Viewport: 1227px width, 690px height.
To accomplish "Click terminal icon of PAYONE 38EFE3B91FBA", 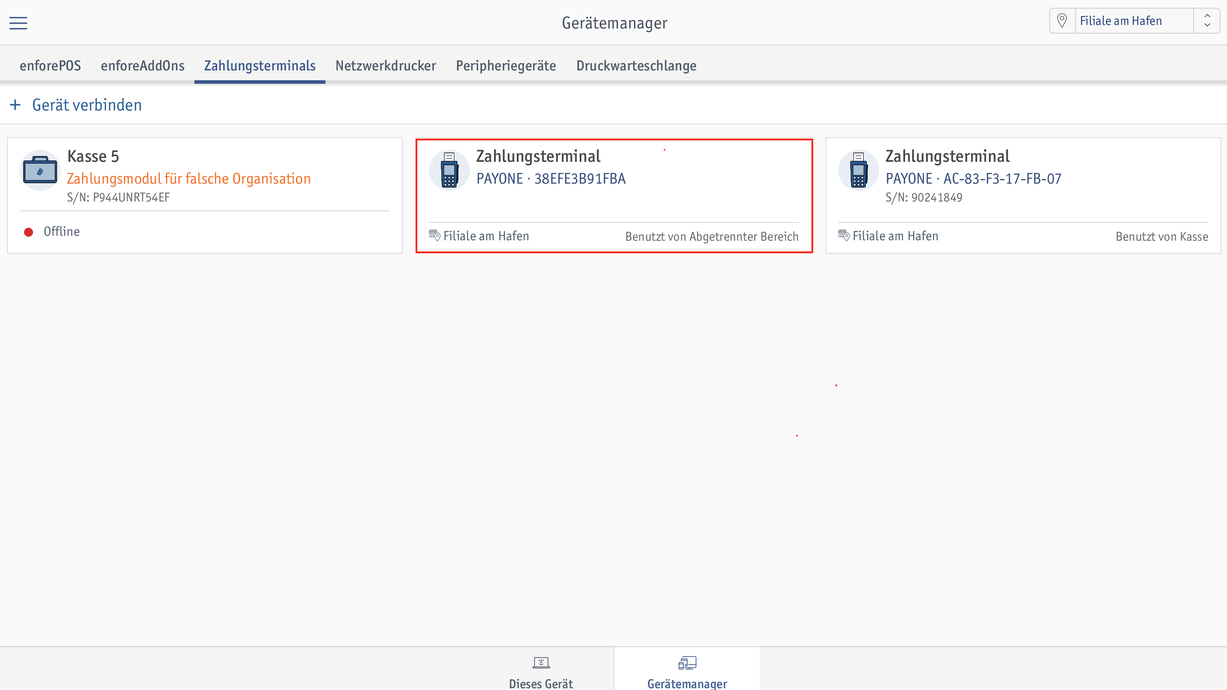I will 449,170.
